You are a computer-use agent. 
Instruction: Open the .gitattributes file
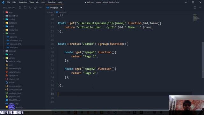(15, 72)
